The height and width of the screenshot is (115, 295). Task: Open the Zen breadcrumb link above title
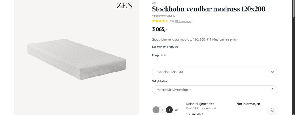click(x=154, y=3)
